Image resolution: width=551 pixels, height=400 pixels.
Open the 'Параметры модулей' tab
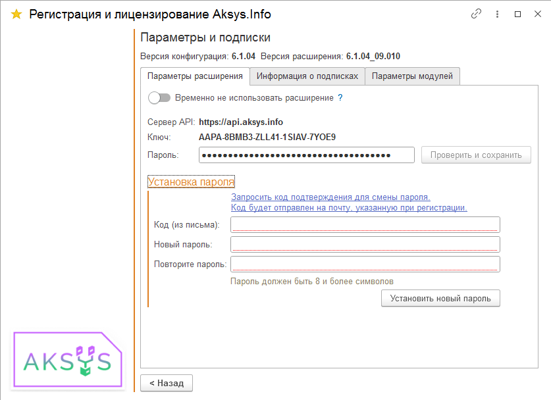pyautogui.click(x=412, y=76)
